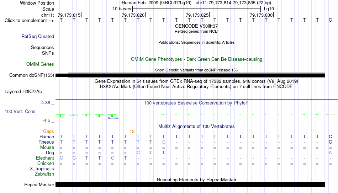Click the Gaps row label
The height and width of the screenshot is (193, 338).
point(48,132)
